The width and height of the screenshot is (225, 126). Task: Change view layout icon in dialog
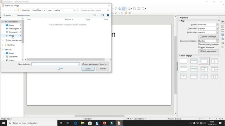click(95, 15)
